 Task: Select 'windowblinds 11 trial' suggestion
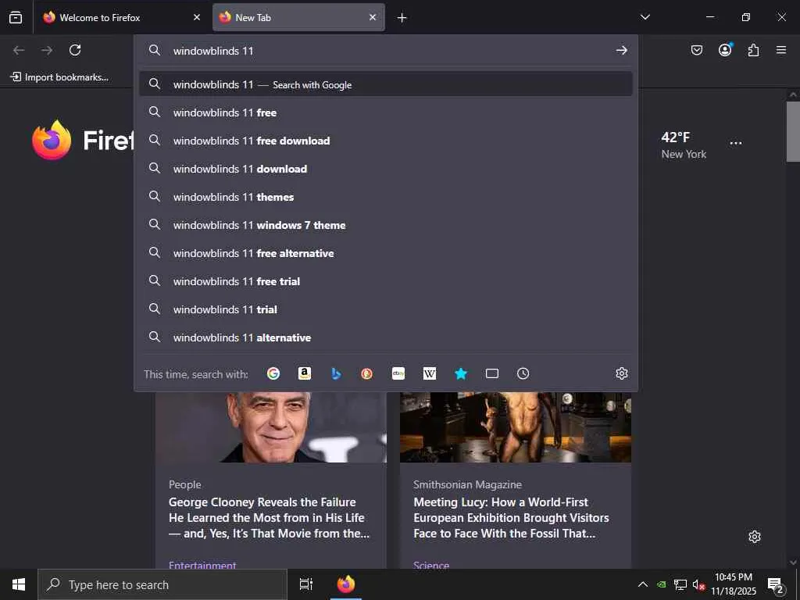click(x=386, y=309)
